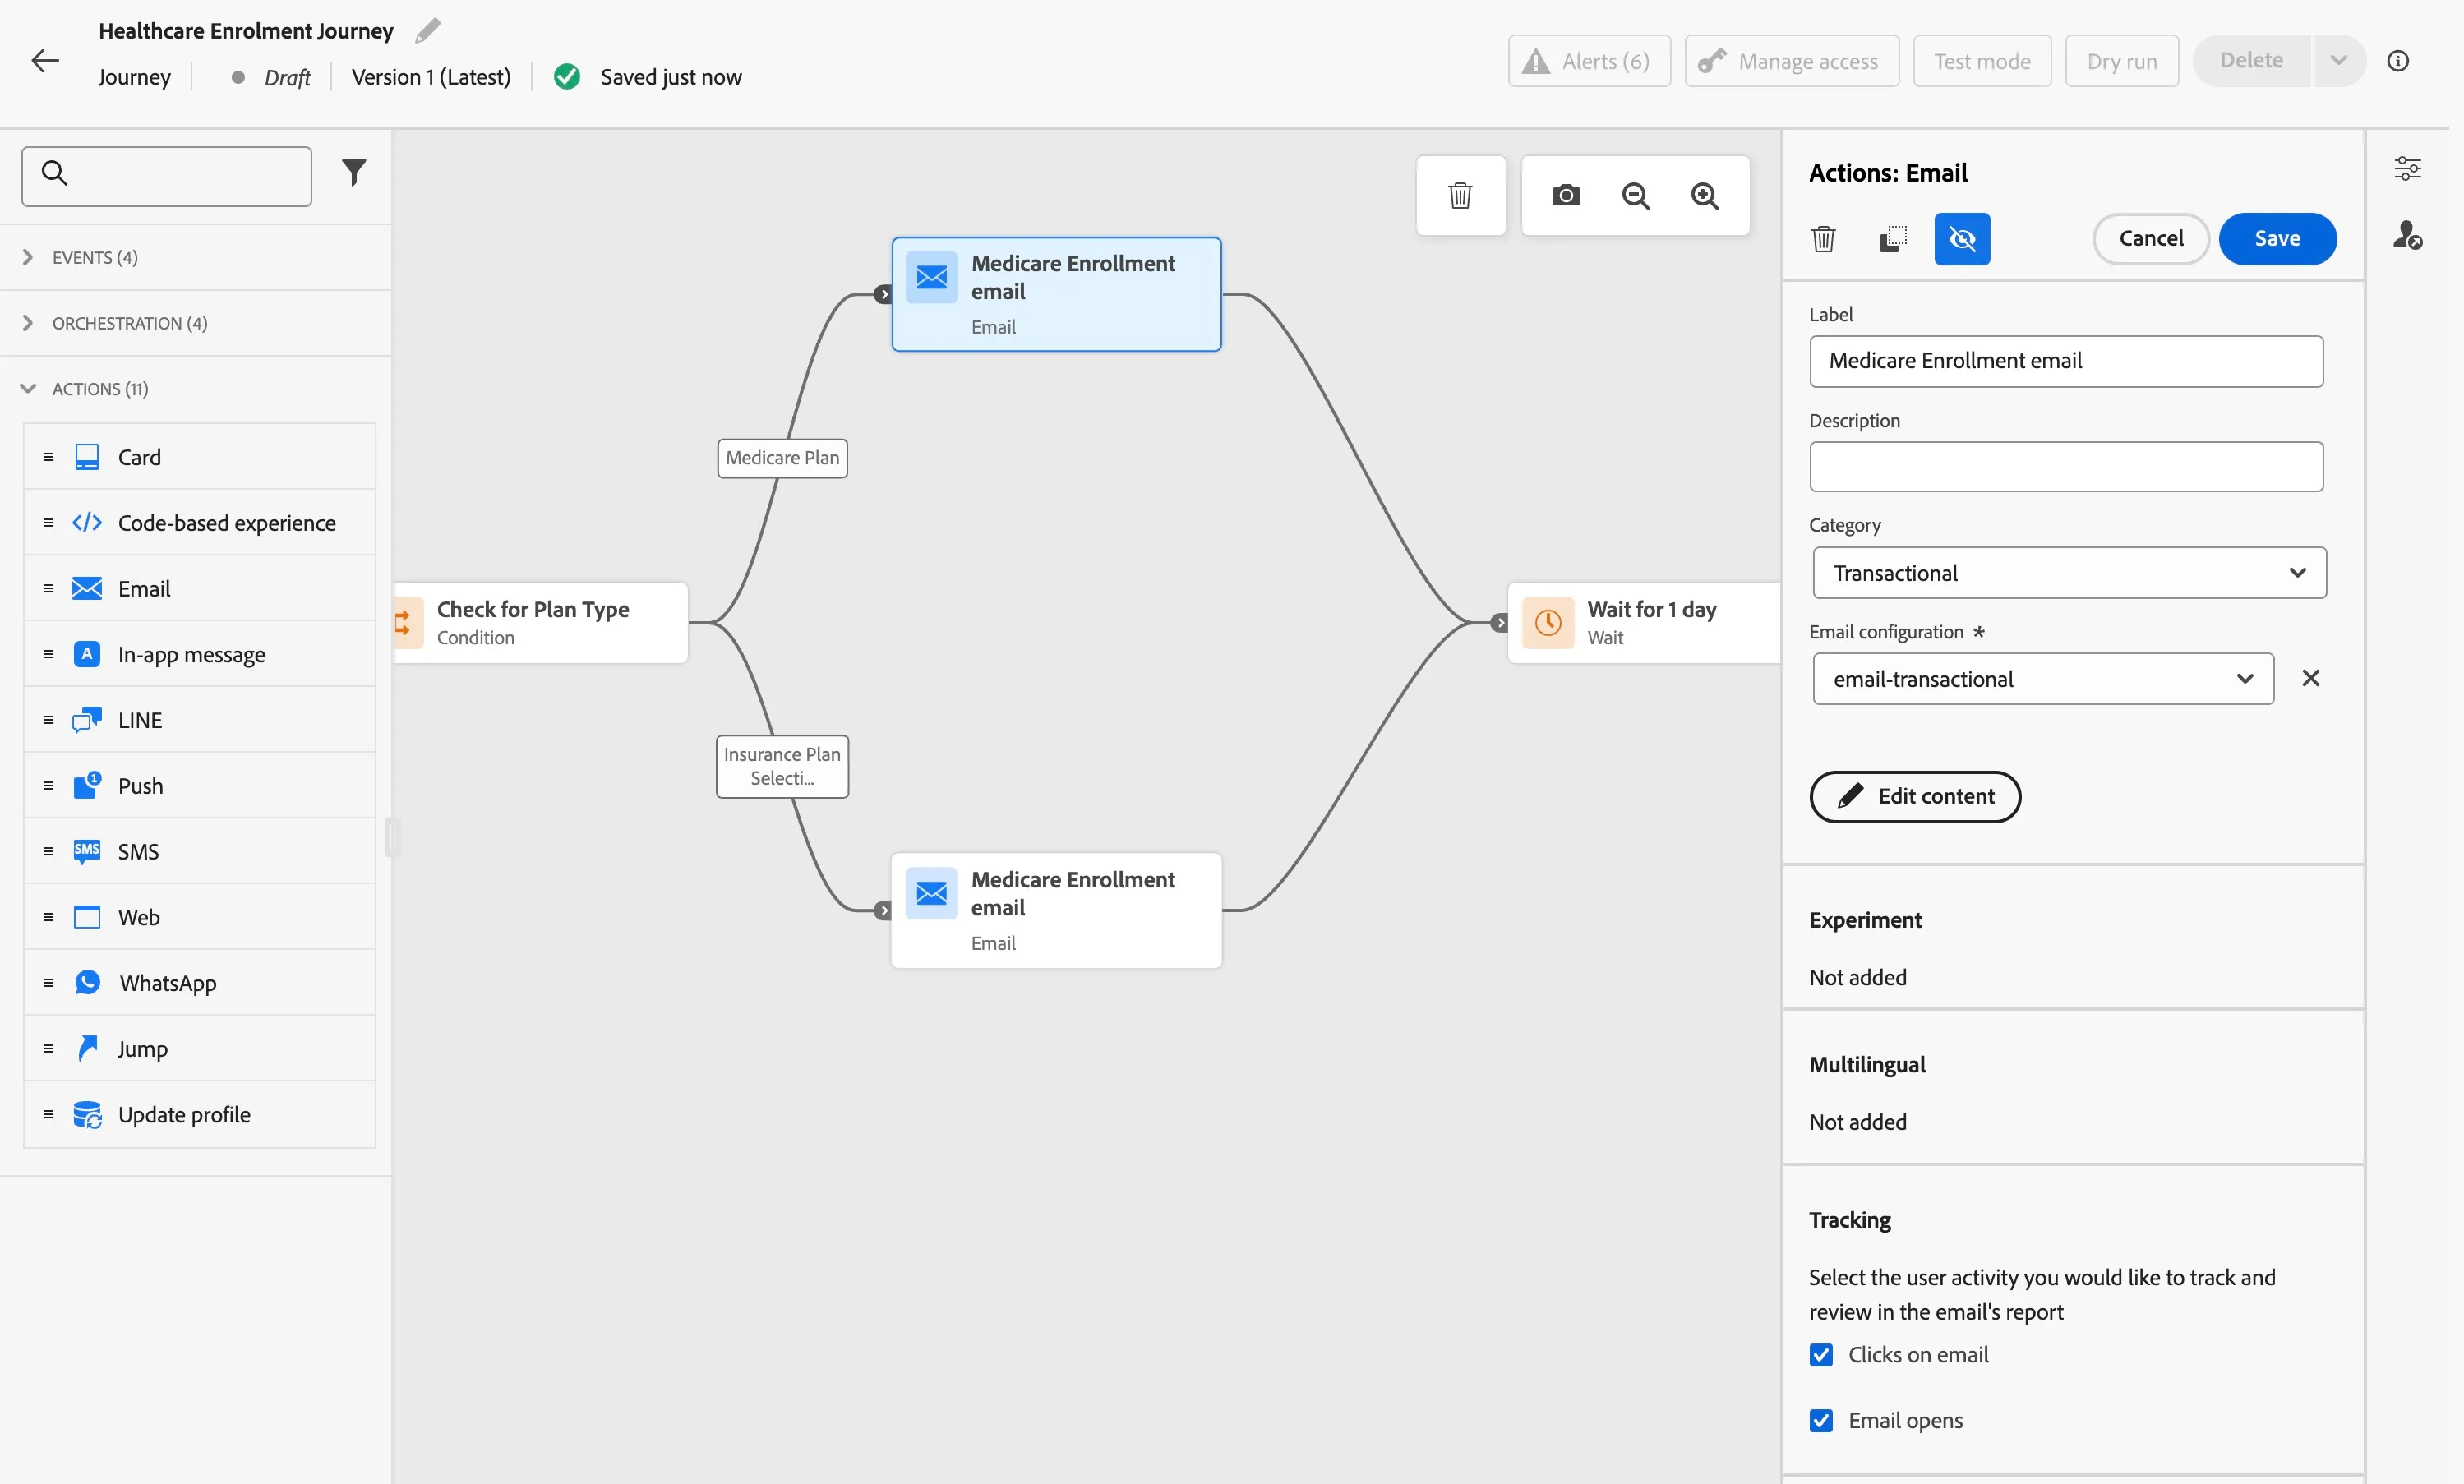The height and width of the screenshot is (1484, 2464).
Task: Select the Code-based experience action
Action: point(200,523)
